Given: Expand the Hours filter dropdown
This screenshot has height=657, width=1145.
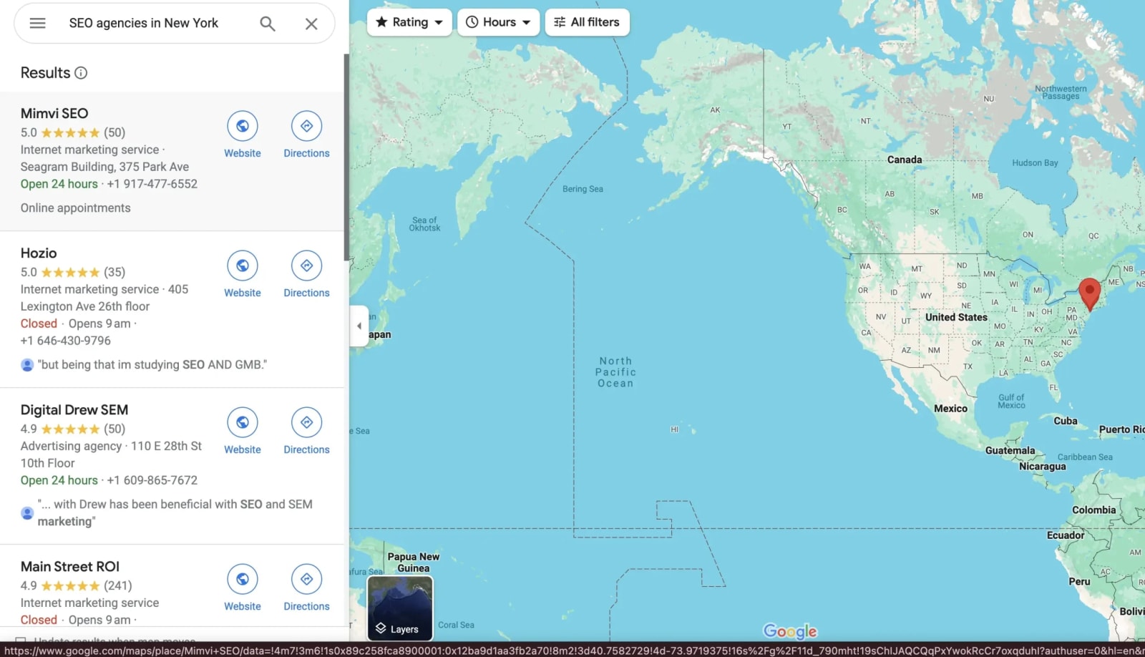Looking at the screenshot, I should (498, 22).
